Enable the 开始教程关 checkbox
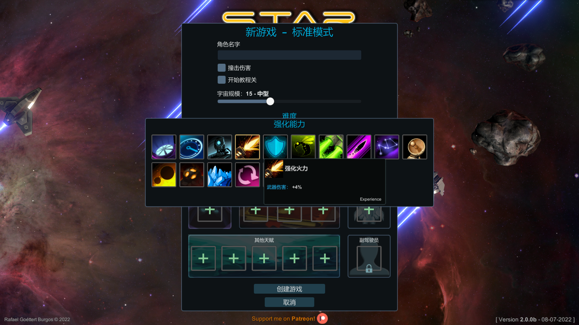Image resolution: width=579 pixels, height=325 pixels. pyautogui.click(x=222, y=80)
